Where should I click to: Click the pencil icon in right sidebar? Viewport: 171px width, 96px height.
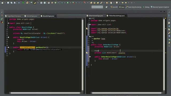click(x=169, y=33)
